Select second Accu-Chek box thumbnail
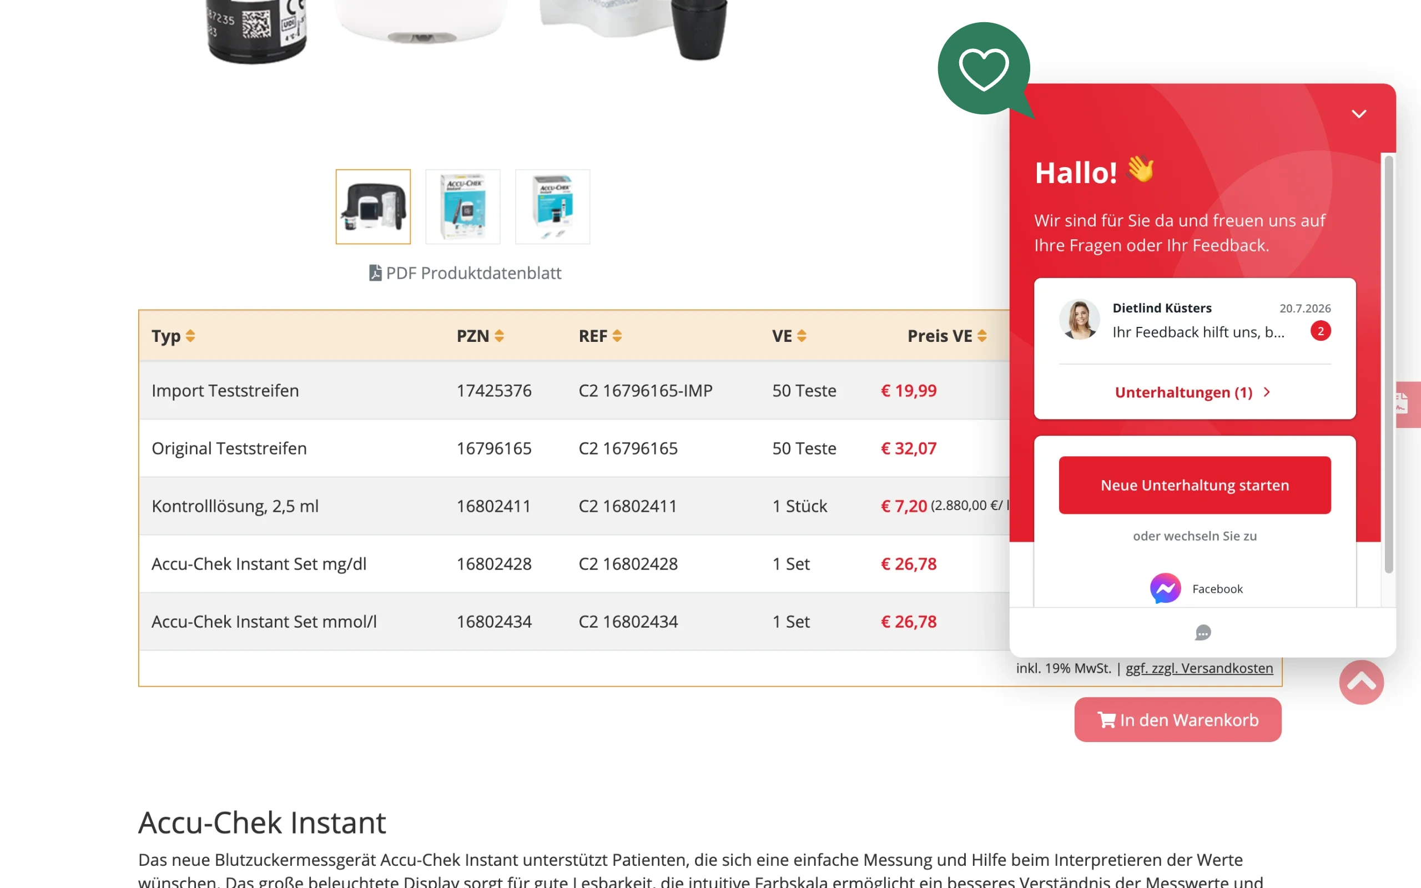 [x=463, y=206]
